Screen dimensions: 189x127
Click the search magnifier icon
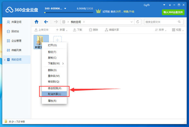pos(179,22)
